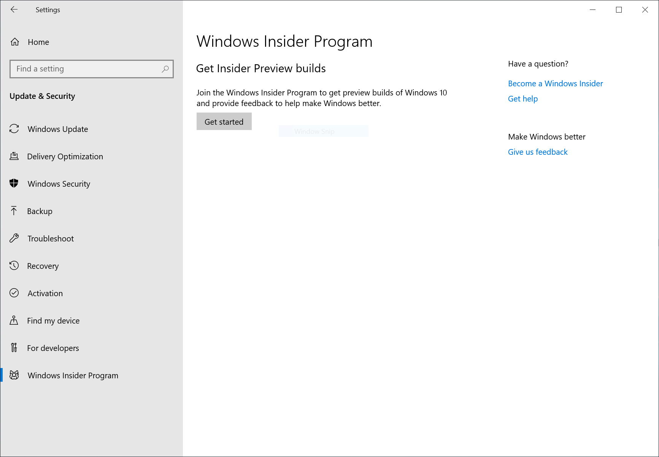659x457 pixels.
Task: Open For developers settings icon
Action: click(x=14, y=348)
